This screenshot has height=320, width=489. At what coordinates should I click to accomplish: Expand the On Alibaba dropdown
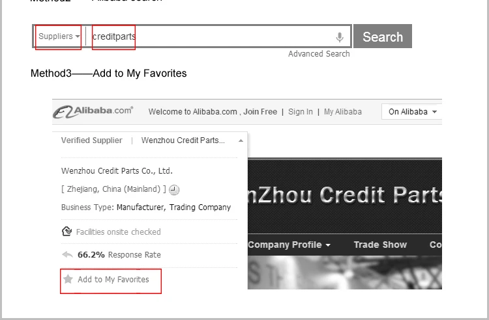412,112
